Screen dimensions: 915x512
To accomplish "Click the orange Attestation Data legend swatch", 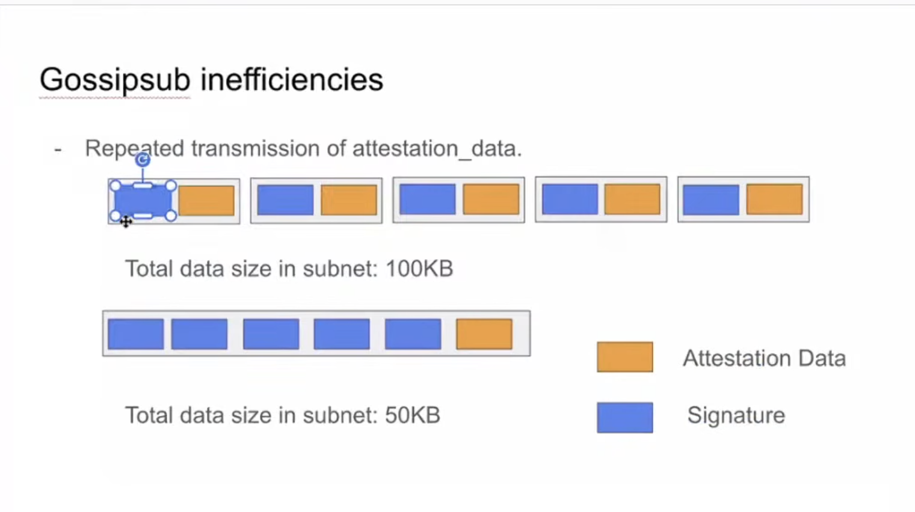I will pos(625,357).
